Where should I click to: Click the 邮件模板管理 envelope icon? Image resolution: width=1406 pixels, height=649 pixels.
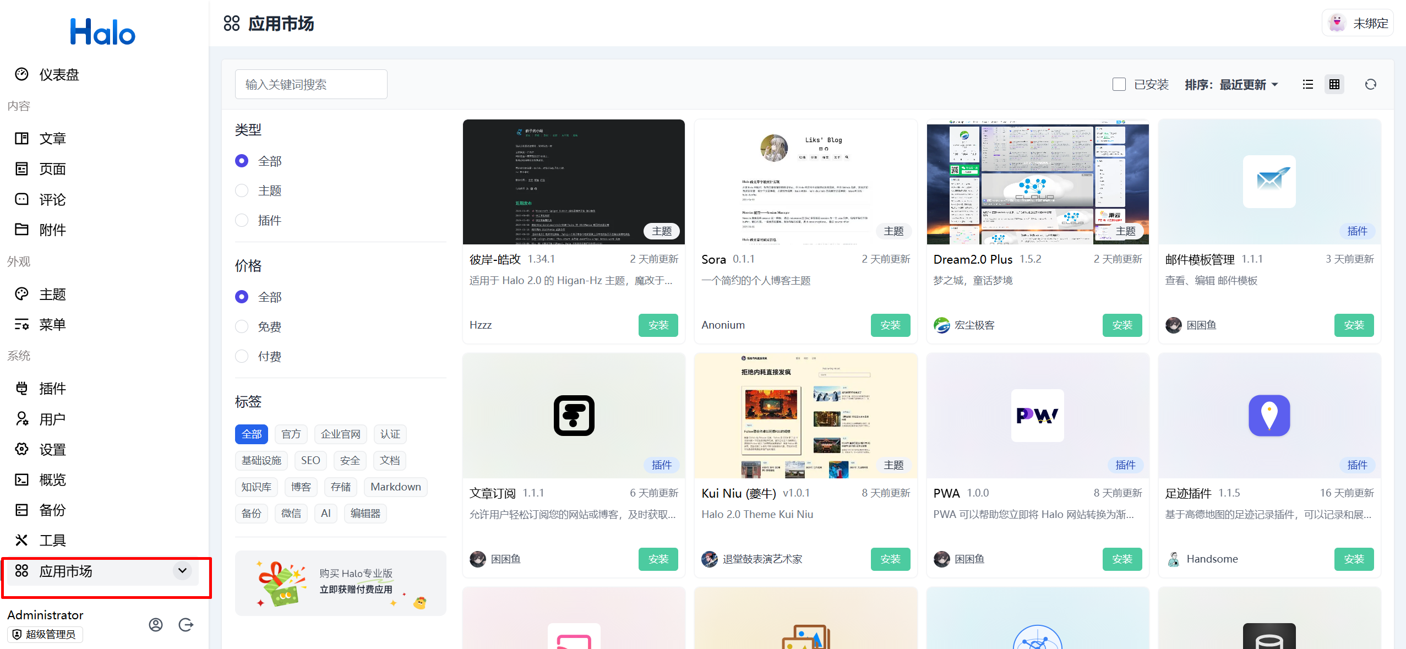(1269, 181)
